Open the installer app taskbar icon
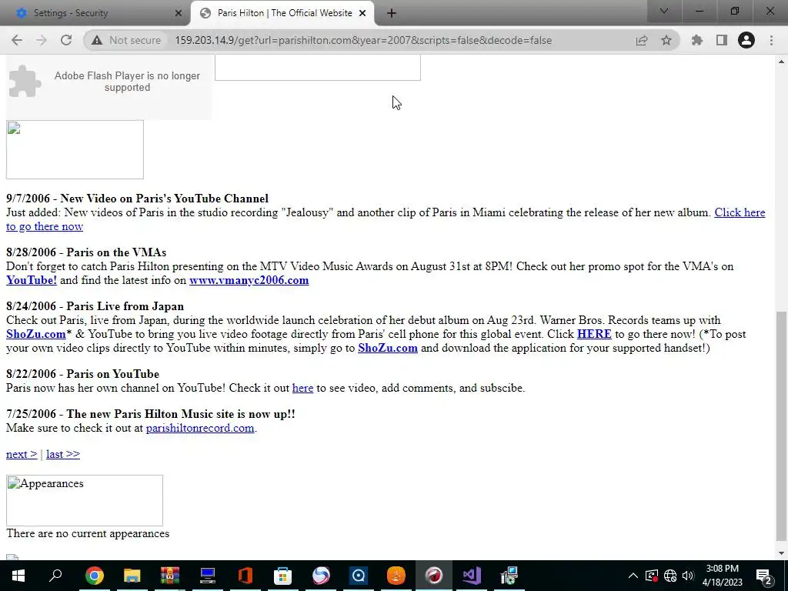This screenshot has height=591, width=788. pyautogui.click(x=509, y=576)
